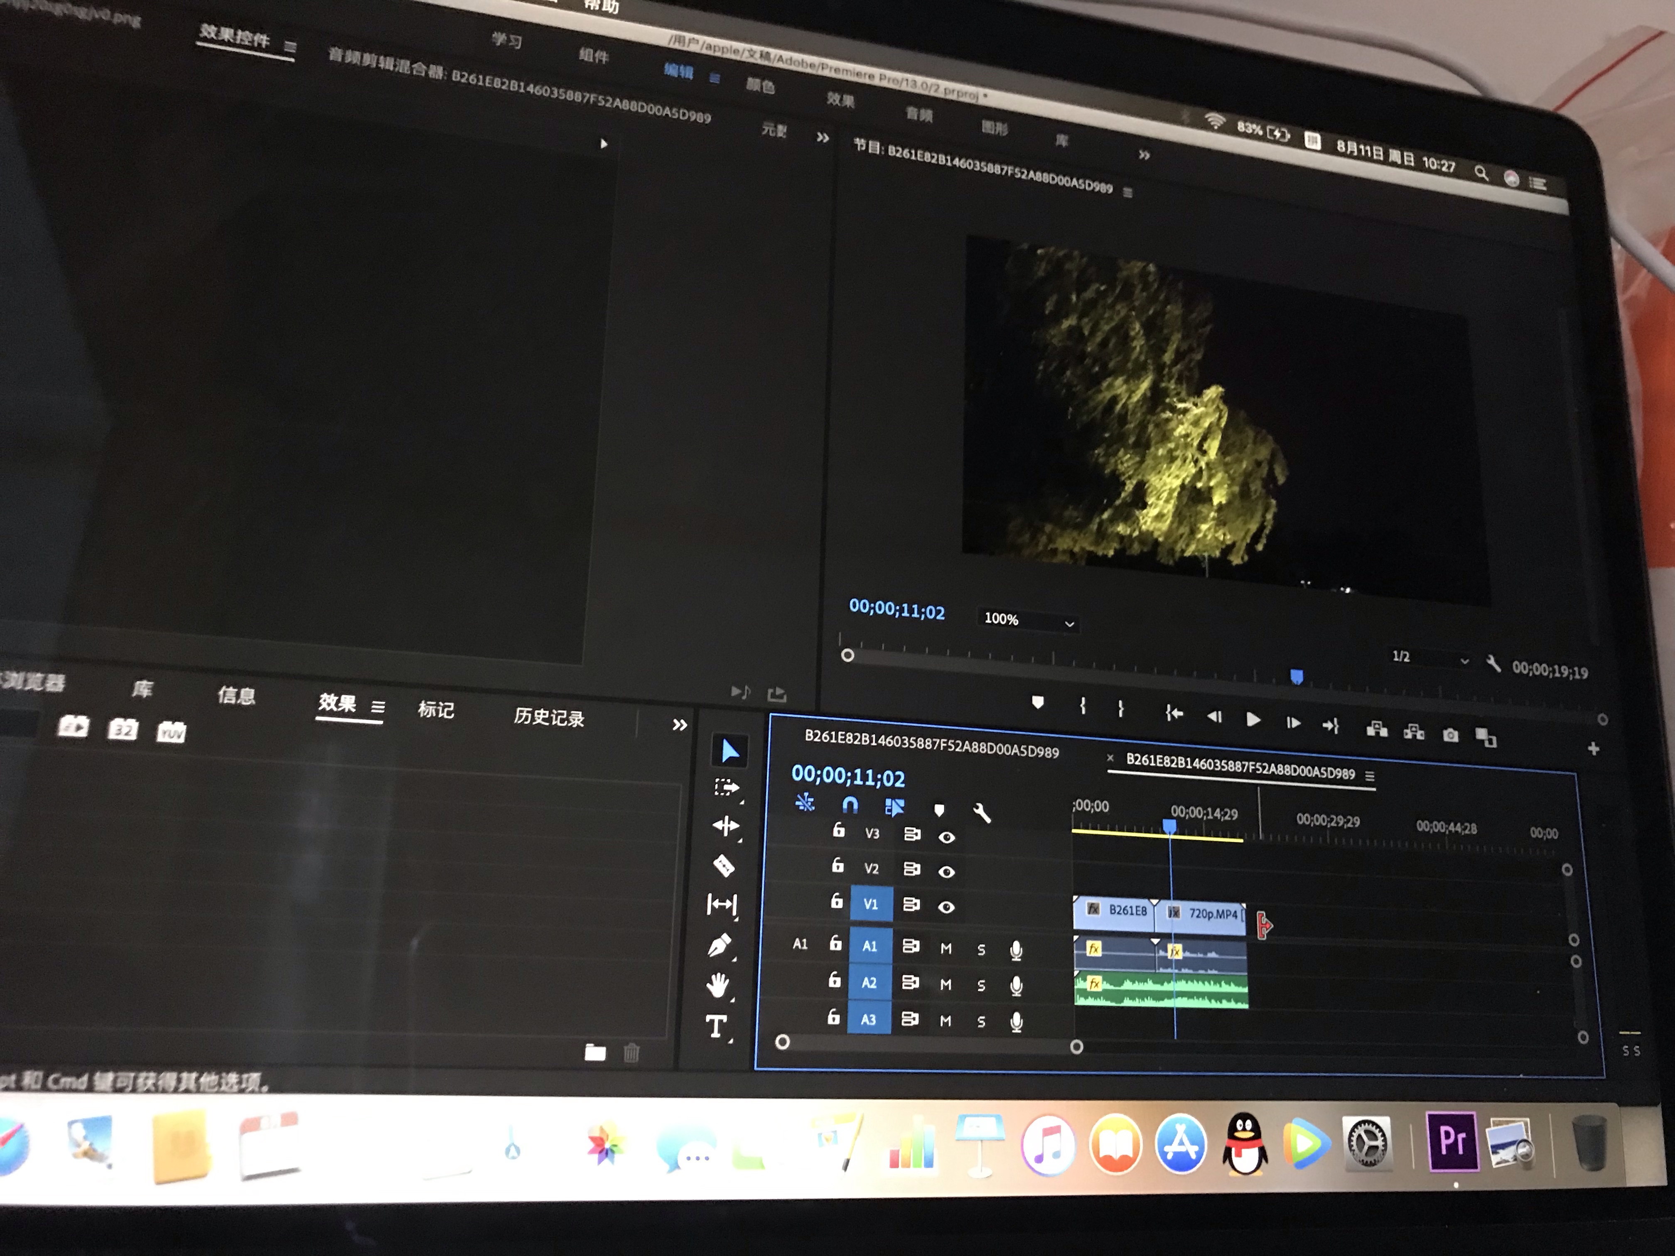Toggle V1 track target button
Viewport: 1675px width, 1256px height.
coord(871,904)
